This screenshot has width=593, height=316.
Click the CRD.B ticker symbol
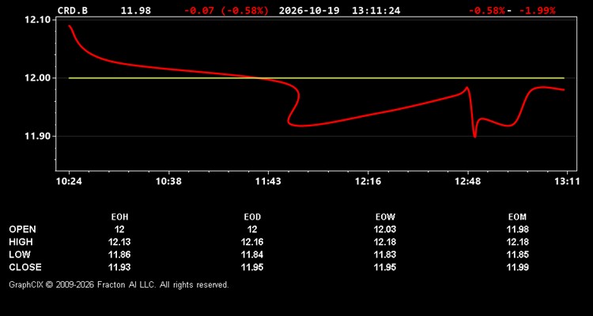(x=73, y=10)
